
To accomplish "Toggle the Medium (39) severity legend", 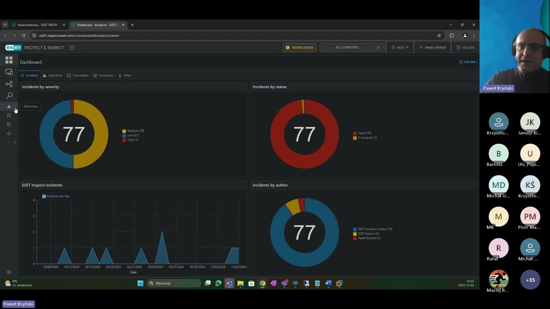I will [133, 131].
